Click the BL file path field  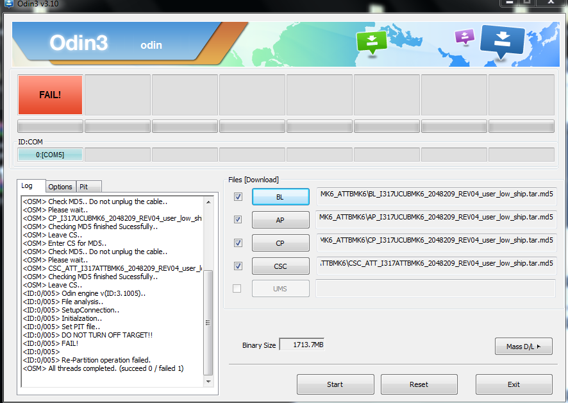coord(436,197)
